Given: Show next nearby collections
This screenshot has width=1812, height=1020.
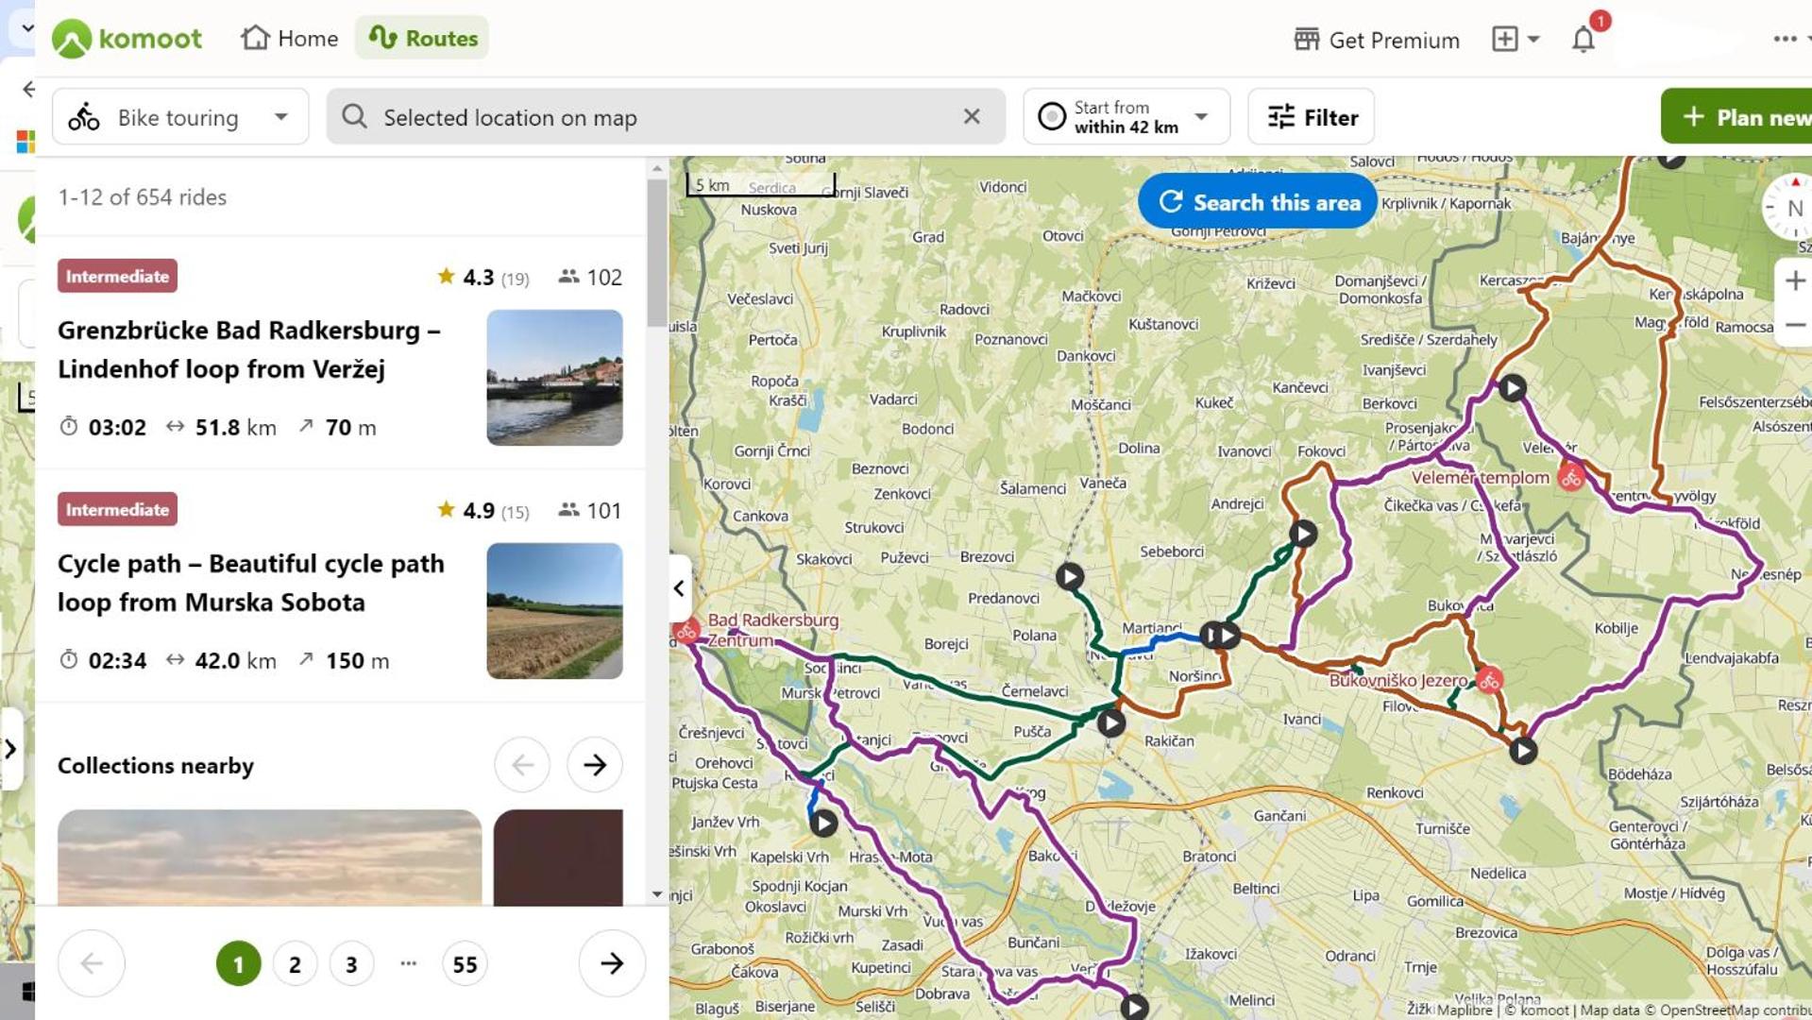Looking at the screenshot, I should click(x=595, y=765).
